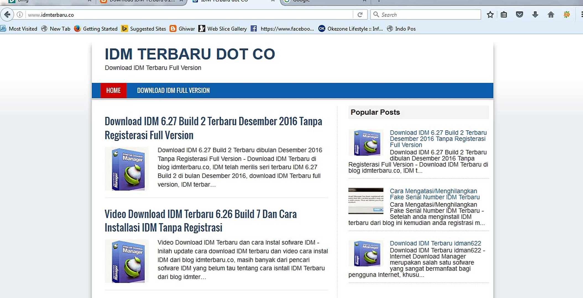Reload the page with refresh icon
The height and width of the screenshot is (298, 583).
click(x=360, y=15)
